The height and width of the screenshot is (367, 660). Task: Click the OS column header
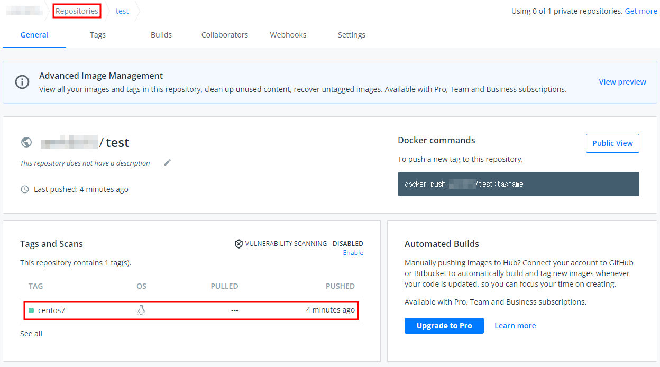point(141,286)
